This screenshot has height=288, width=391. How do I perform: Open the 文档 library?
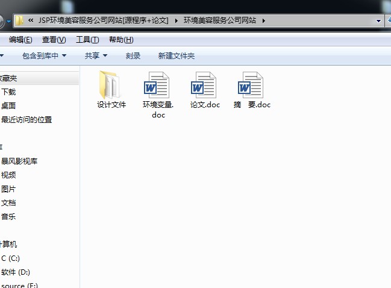pos(8,202)
